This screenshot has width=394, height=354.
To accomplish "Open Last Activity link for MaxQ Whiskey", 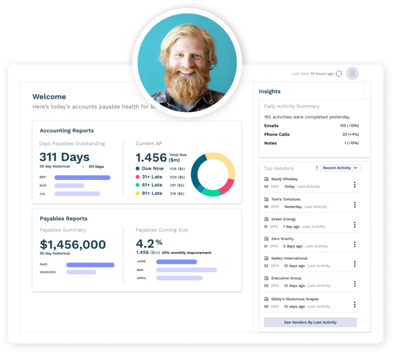I will coord(309,187).
